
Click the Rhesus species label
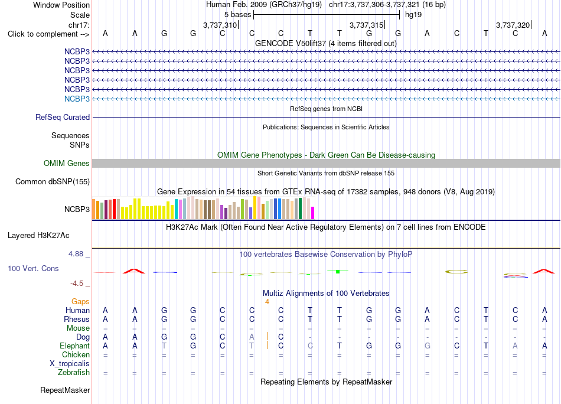77,319
